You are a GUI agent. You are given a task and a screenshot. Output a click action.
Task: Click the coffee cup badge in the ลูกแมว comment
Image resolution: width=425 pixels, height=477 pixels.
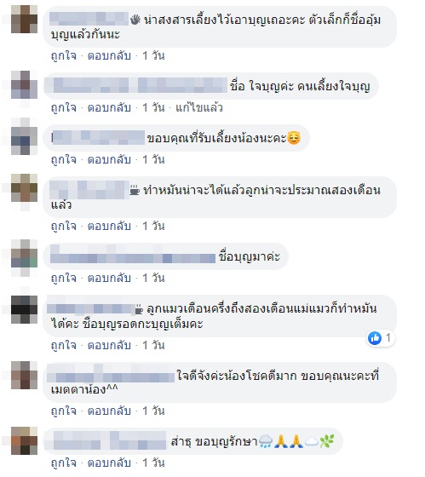(139, 309)
